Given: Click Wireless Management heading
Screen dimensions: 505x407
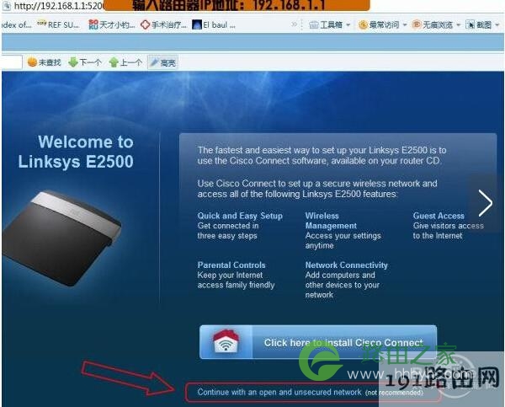Looking at the screenshot, I should click(331, 221).
